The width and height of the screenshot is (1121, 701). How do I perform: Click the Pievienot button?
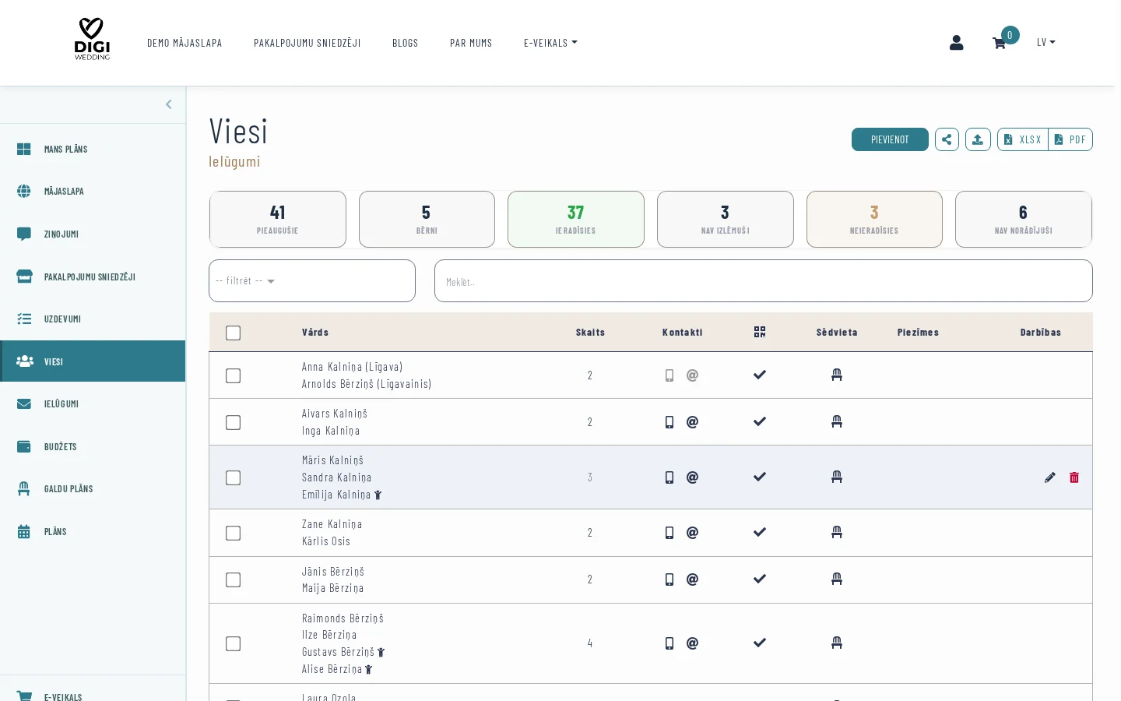(x=889, y=139)
